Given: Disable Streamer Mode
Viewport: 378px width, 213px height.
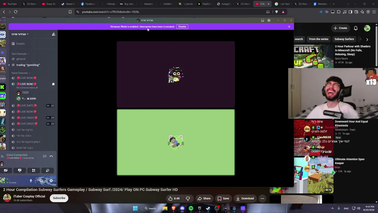Looking at the screenshot, I should click(x=182, y=27).
